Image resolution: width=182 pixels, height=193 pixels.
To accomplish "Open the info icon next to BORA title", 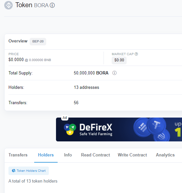I will (x=52, y=5).
